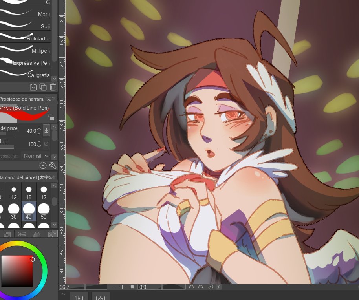The height and width of the screenshot is (300, 359).
Task: Click the opacity slider bar
Action: [7, 147]
